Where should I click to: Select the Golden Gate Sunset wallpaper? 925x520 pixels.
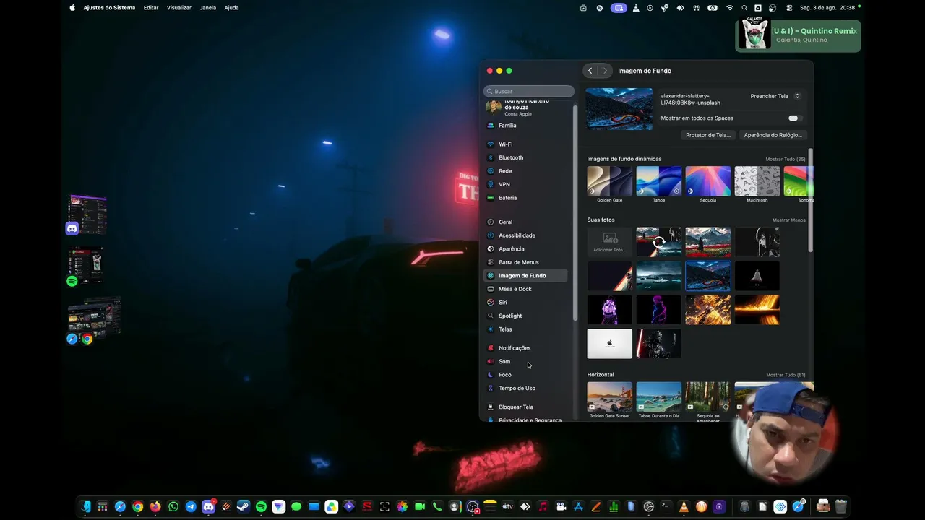click(609, 396)
